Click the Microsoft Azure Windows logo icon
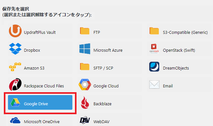The height and width of the screenshot is (126, 213). 85,49
